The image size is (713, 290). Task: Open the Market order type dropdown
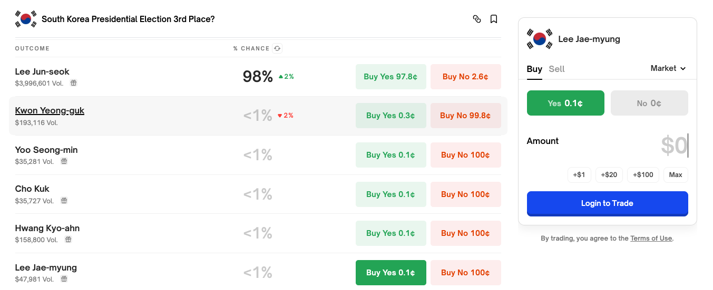click(x=668, y=68)
